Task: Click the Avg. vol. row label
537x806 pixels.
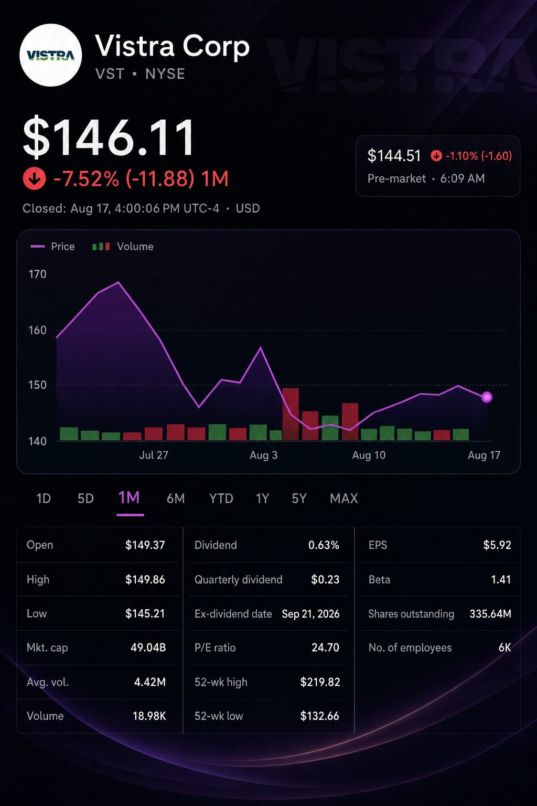Action: coord(48,683)
